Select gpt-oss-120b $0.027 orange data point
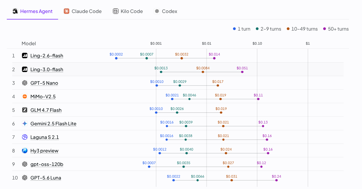The width and height of the screenshot is (362, 189). tap(228, 167)
